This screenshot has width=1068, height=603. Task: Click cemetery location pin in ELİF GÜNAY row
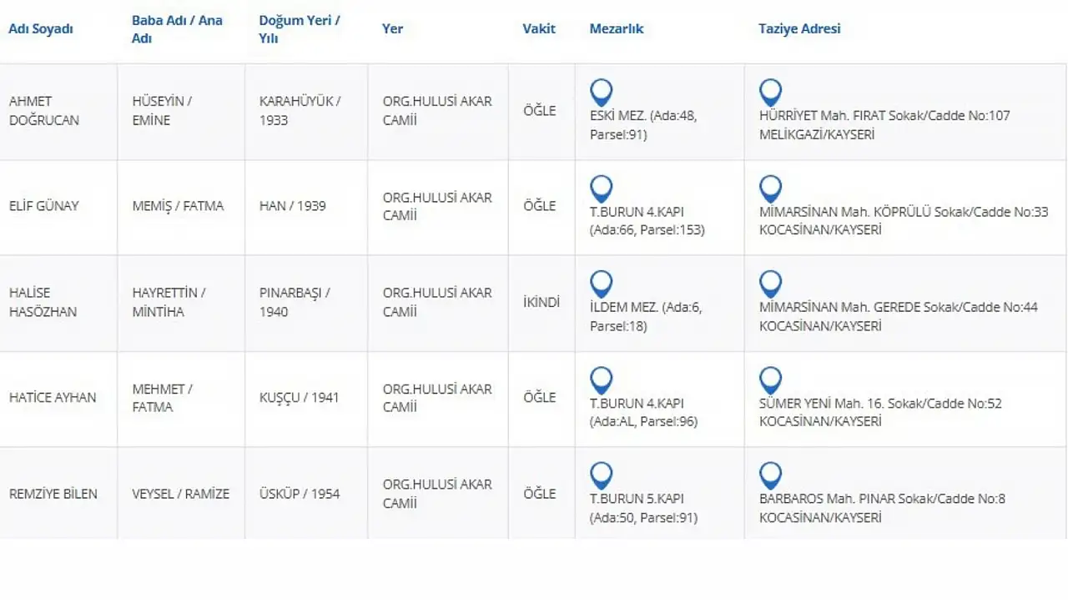coord(601,188)
